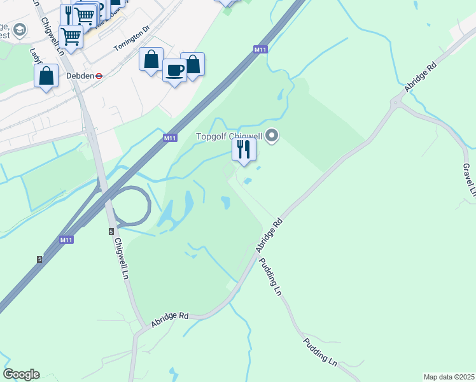Click the M11 shield left of Topgolf label
Viewport: 476px width, 382px height.
[170, 138]
